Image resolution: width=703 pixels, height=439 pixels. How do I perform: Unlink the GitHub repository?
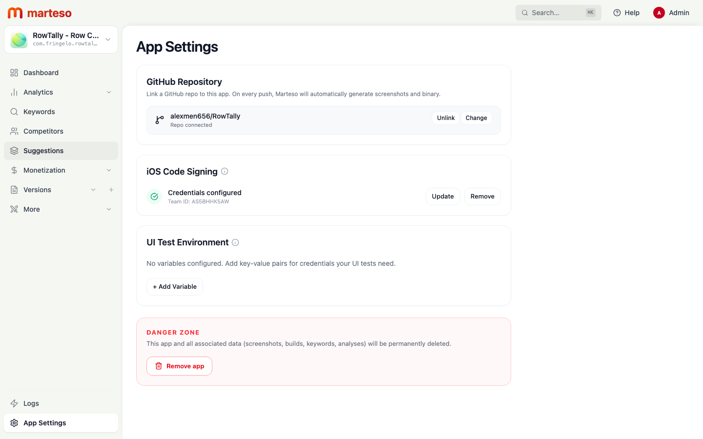tap(446, 118)
